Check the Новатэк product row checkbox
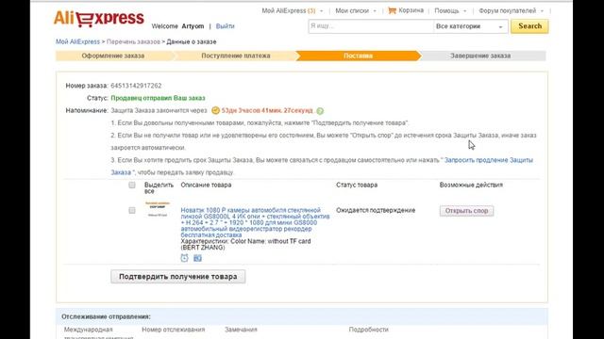Image resolution: width=604 pixels, height=339 pixels. (132, 210)
